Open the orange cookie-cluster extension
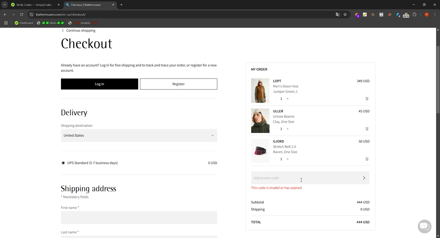 pyautogui.click(x=373, y=14)
